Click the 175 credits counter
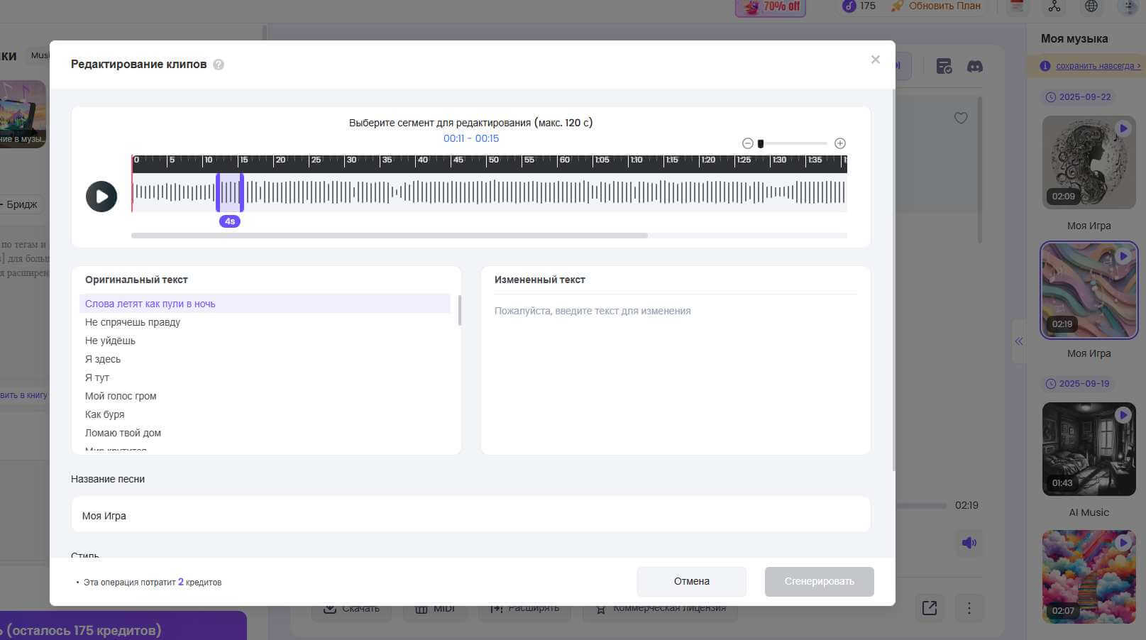Viewport: 1146px width, 640px height. (859, 6)
